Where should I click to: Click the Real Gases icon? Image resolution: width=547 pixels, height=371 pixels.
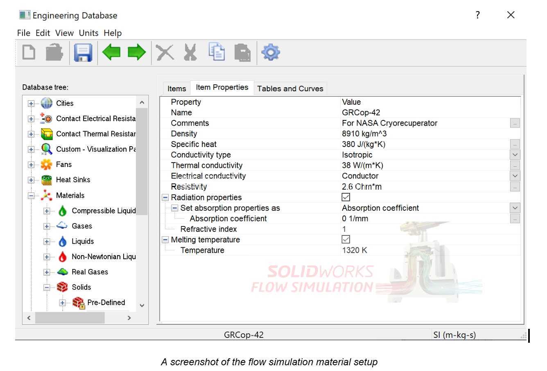pos(62,272)
